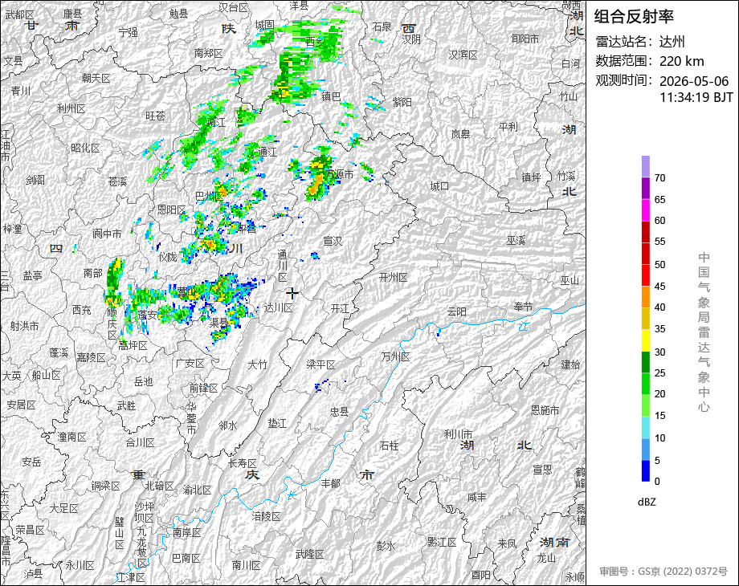Click the 奉节 map label
Image resolution: width=739 pixels, height=586 pixels.
point(523,307)
